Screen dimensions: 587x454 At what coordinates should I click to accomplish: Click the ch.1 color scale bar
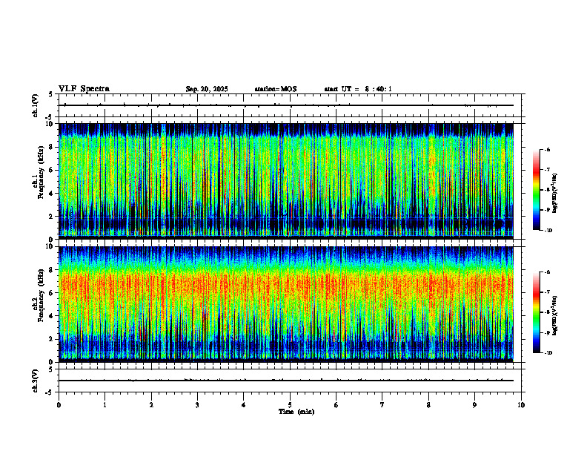pos(536,190)
